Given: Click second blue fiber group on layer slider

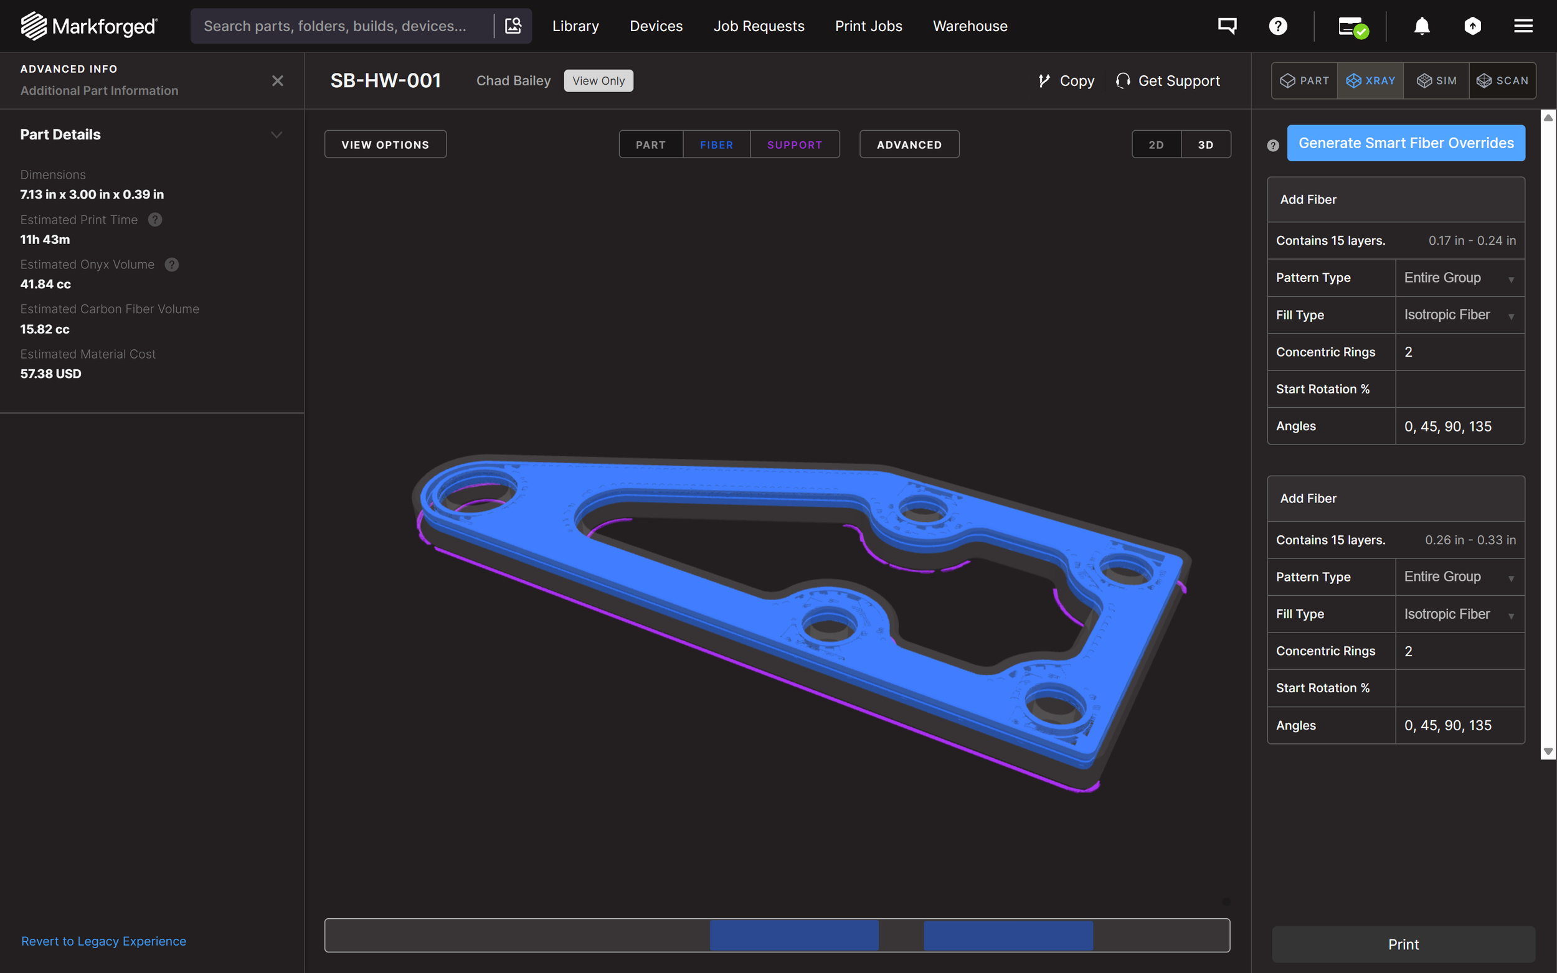Looking at the screenshot, I should 1008,935.
